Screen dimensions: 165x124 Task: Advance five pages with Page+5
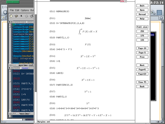(x=142, y=70)
